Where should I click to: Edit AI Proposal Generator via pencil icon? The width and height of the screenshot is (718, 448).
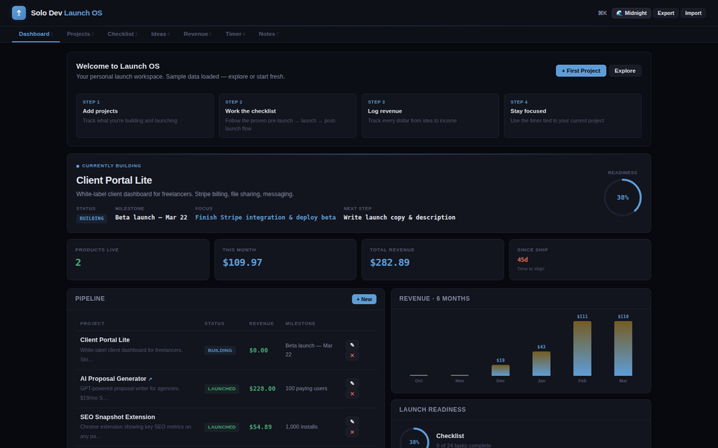352,384
